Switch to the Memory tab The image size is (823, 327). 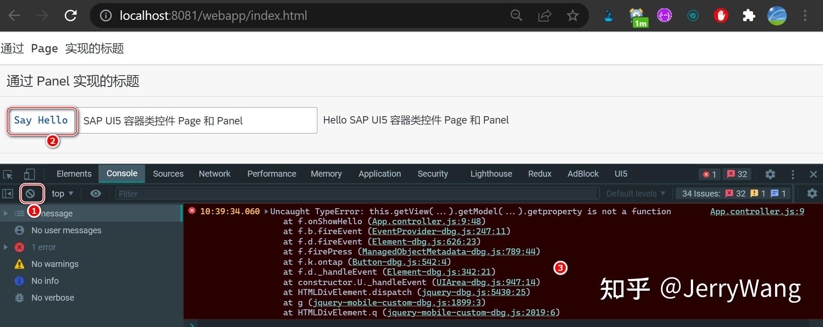pyautogui.click(x=326, y=174)
